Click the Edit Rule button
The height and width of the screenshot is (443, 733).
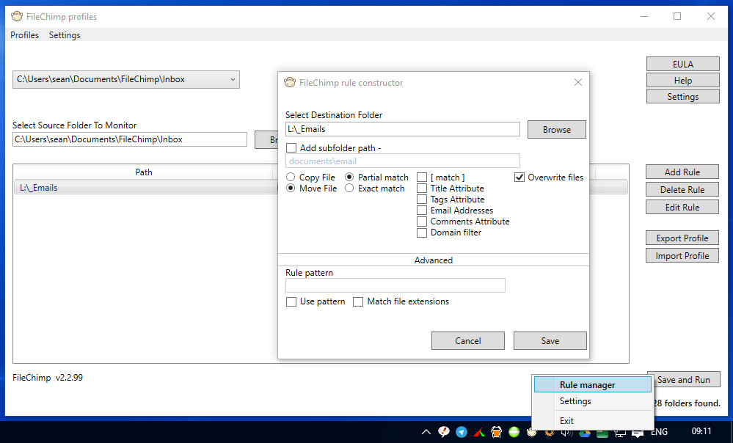pos(682,207)
